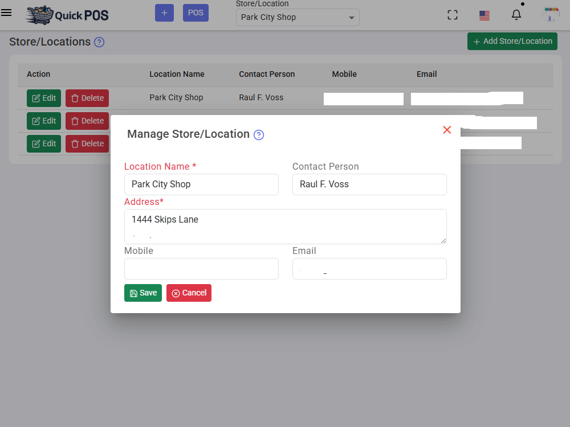Image resolution: width=570 pixels, height=427 pixels.
Task: Click Delete button in the third row
Action: [x=87, y=144]
